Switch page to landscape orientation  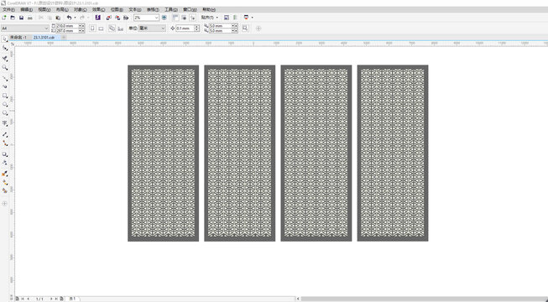tap(101, 28)
